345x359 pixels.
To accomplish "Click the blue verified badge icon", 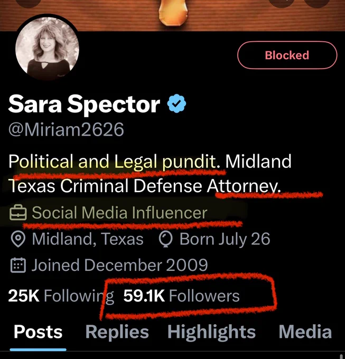I will (x=176, y=103).
